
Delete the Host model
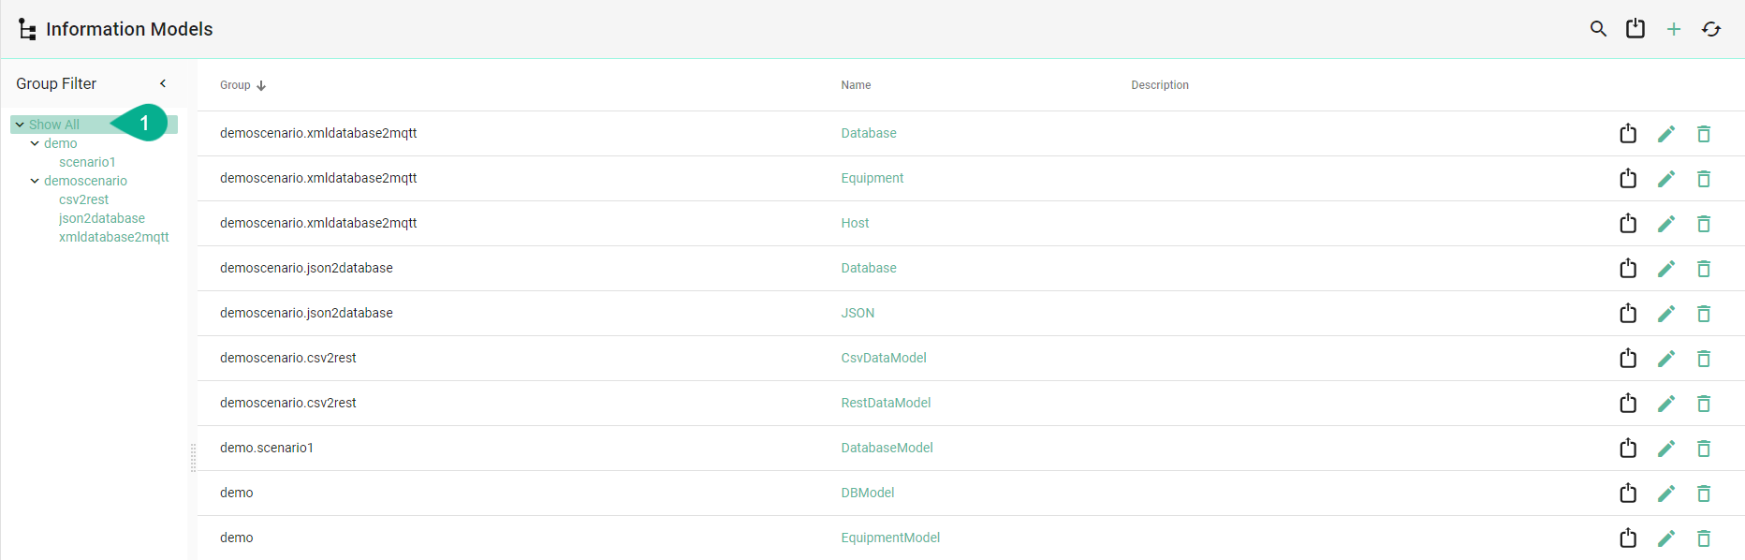pos(1703,224)
